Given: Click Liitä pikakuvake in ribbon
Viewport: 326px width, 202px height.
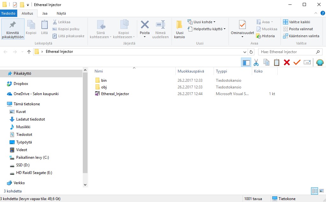Looking at the screenshot, I should 68,36.
